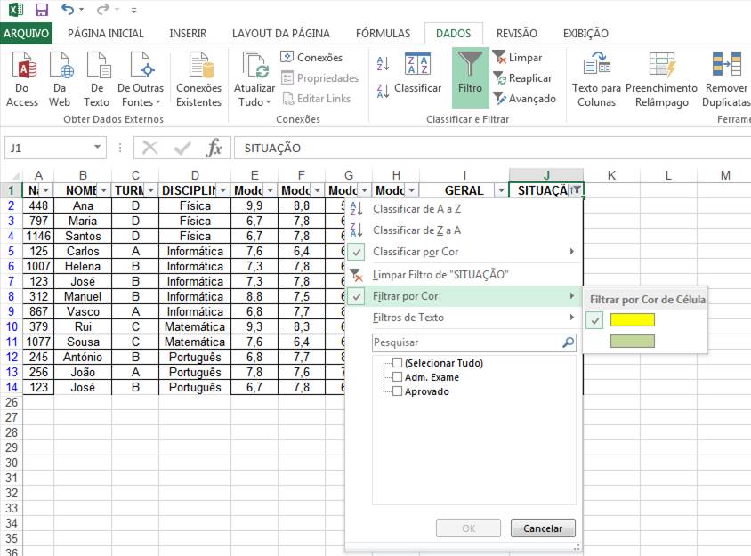Filter by yellow cell color
The width and height of the screenshot is (751, 556).
coord(633,320)
